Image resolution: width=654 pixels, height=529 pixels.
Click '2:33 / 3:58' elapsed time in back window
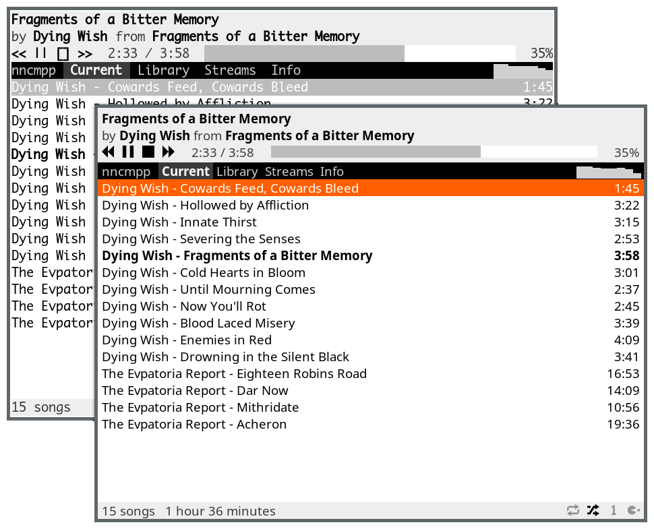pos(148,53)
